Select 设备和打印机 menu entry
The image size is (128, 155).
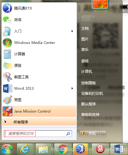pos(92,94)
